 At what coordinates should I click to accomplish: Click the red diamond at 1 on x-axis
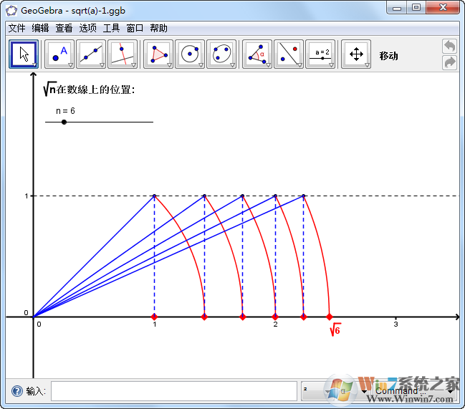coord(154,317)
